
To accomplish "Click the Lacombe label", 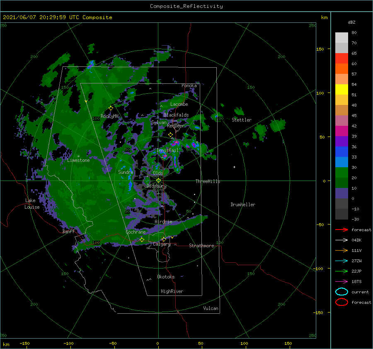I will point(179,104).
